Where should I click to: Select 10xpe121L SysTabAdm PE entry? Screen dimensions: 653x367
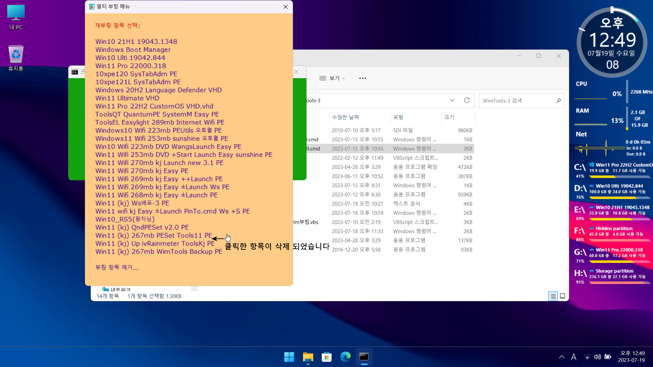click(138, 82)
